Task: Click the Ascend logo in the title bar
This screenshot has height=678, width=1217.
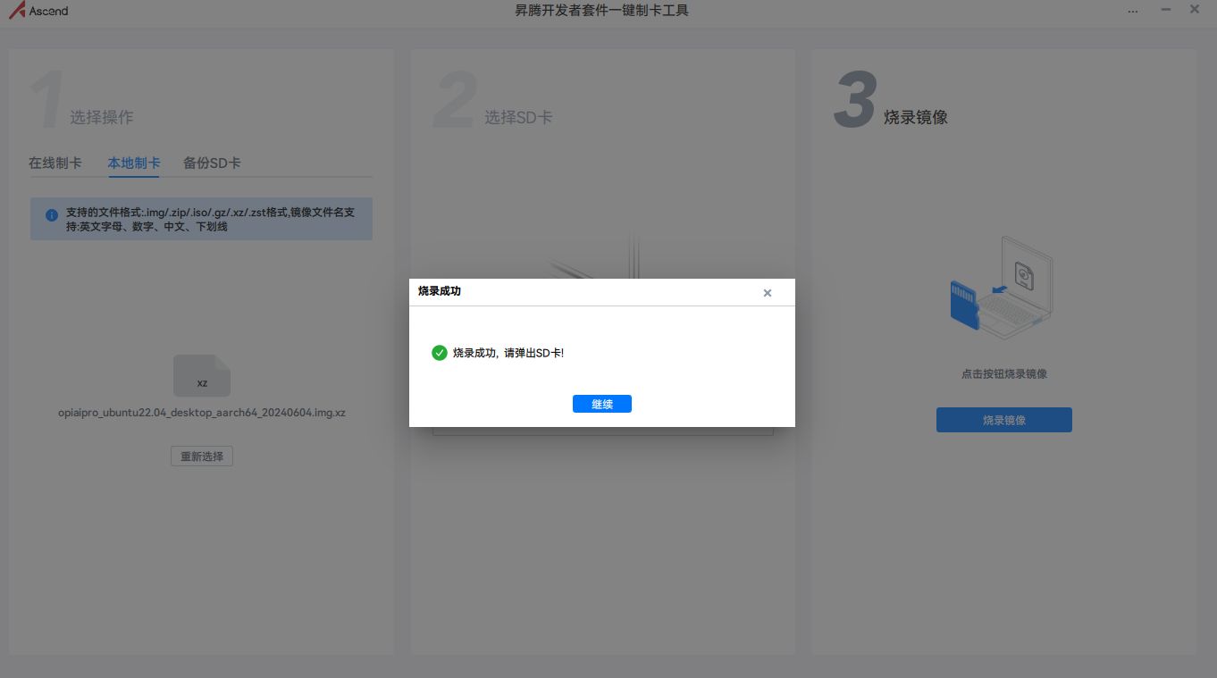Action: coord(39,10)
